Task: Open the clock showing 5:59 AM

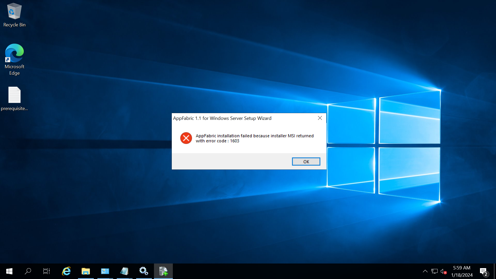Action: (x=462, y=271)
